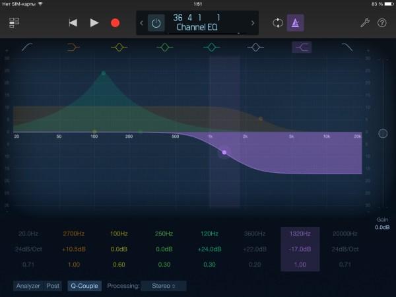Select the 3600Hz frequency value

point(255,234)
